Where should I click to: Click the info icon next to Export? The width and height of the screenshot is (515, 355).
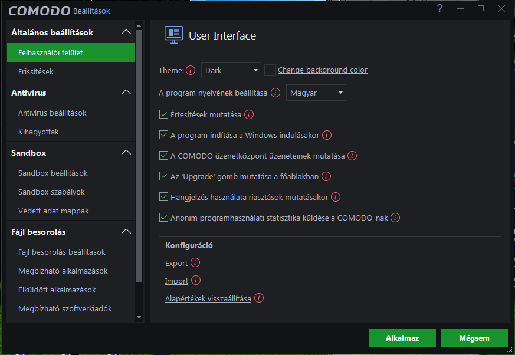click(x=195, y=263)
